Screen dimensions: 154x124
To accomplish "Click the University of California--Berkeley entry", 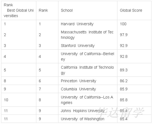I will click(87, 56).
